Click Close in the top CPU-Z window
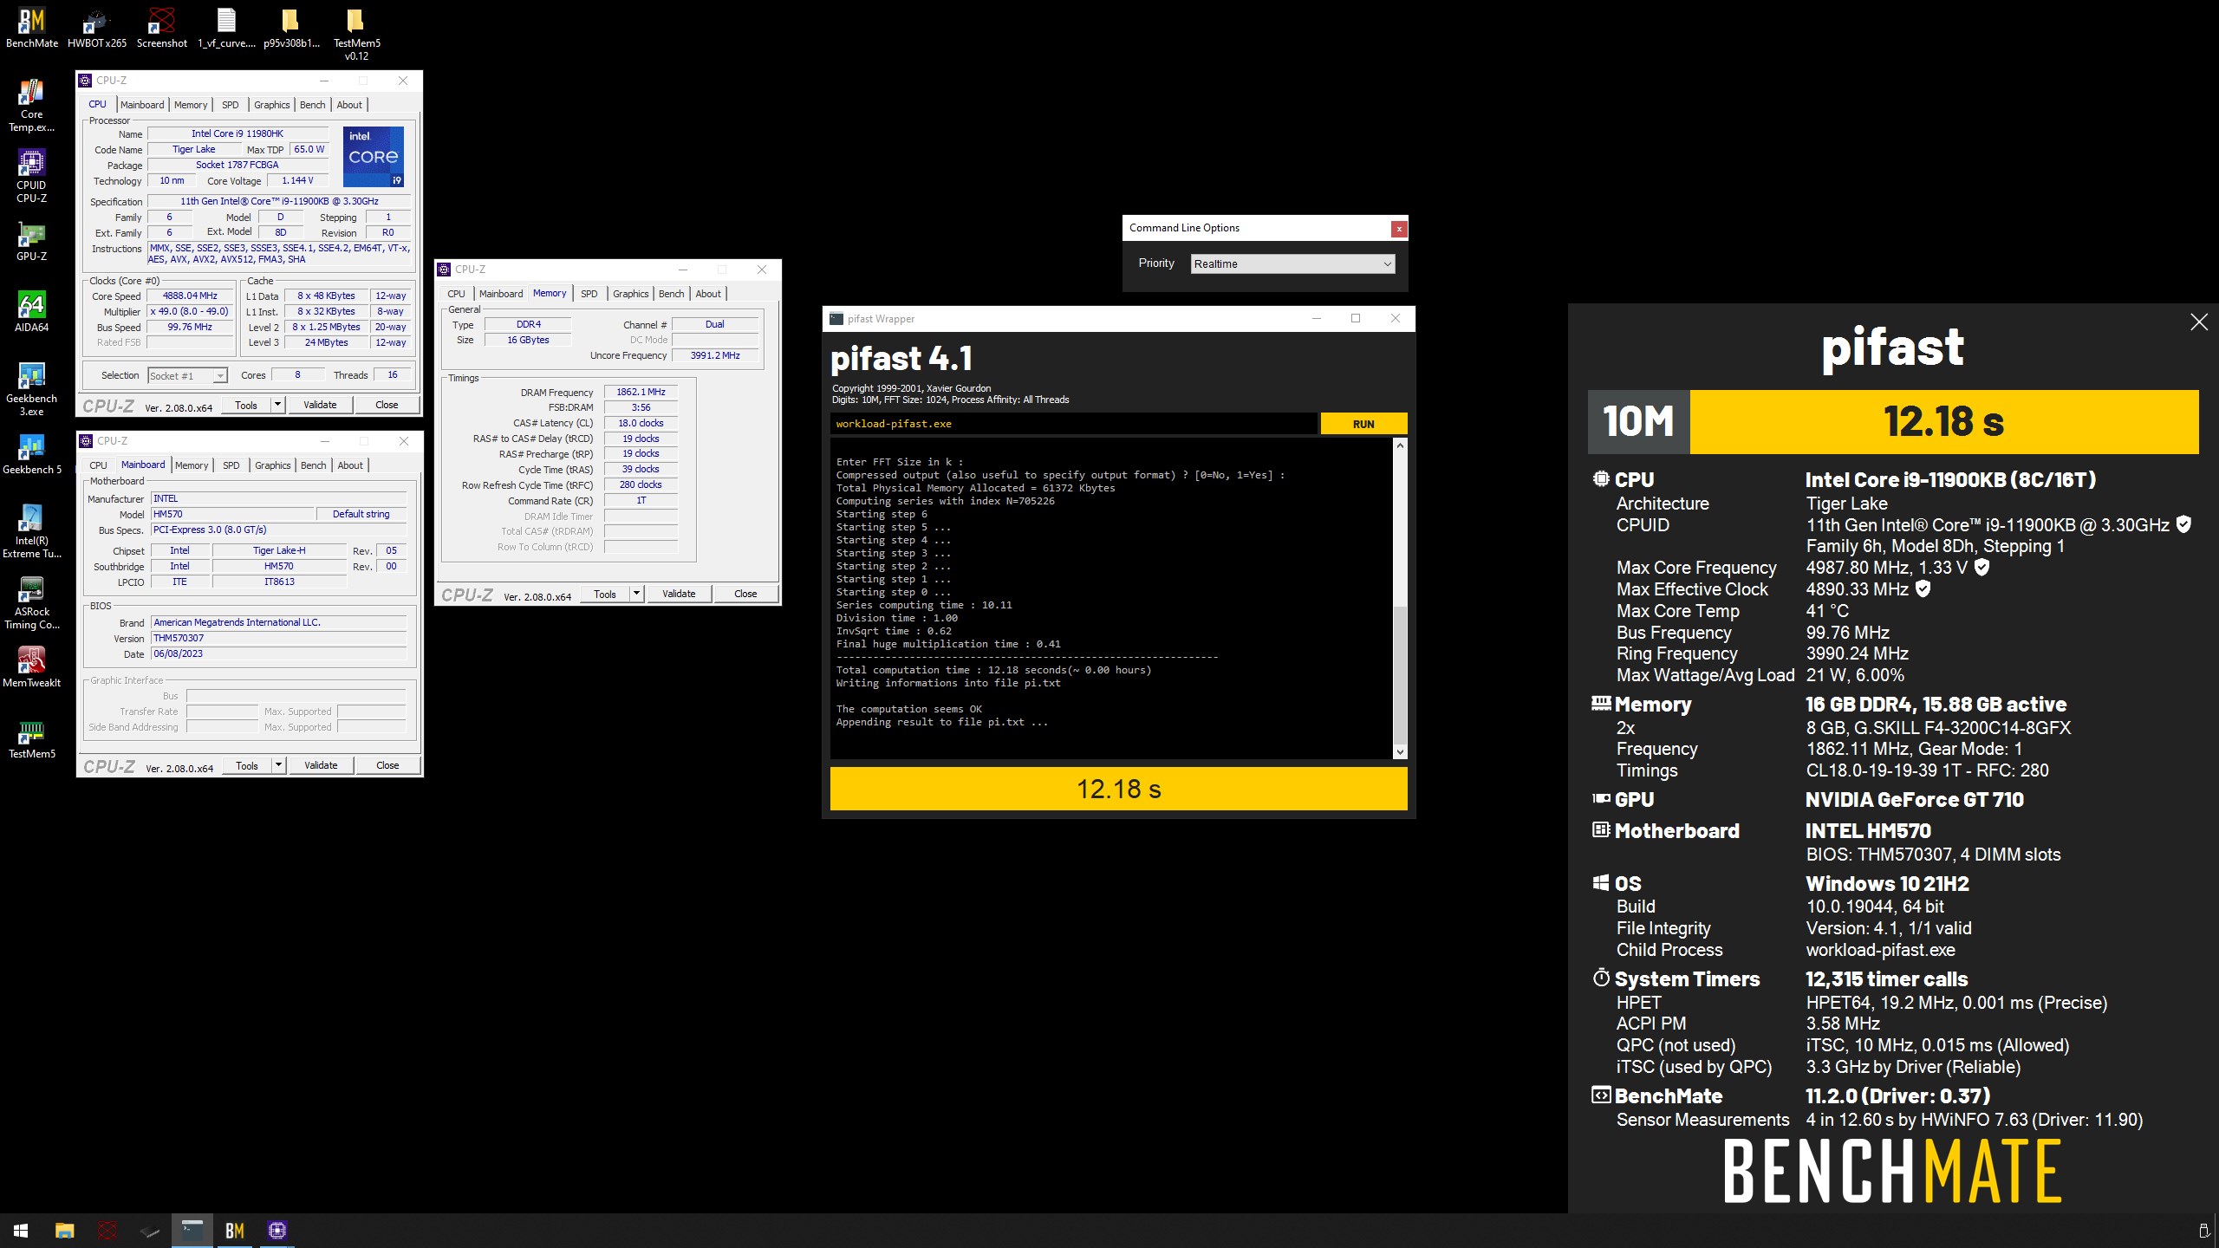 pyautogui.click(x=387, y=405)
